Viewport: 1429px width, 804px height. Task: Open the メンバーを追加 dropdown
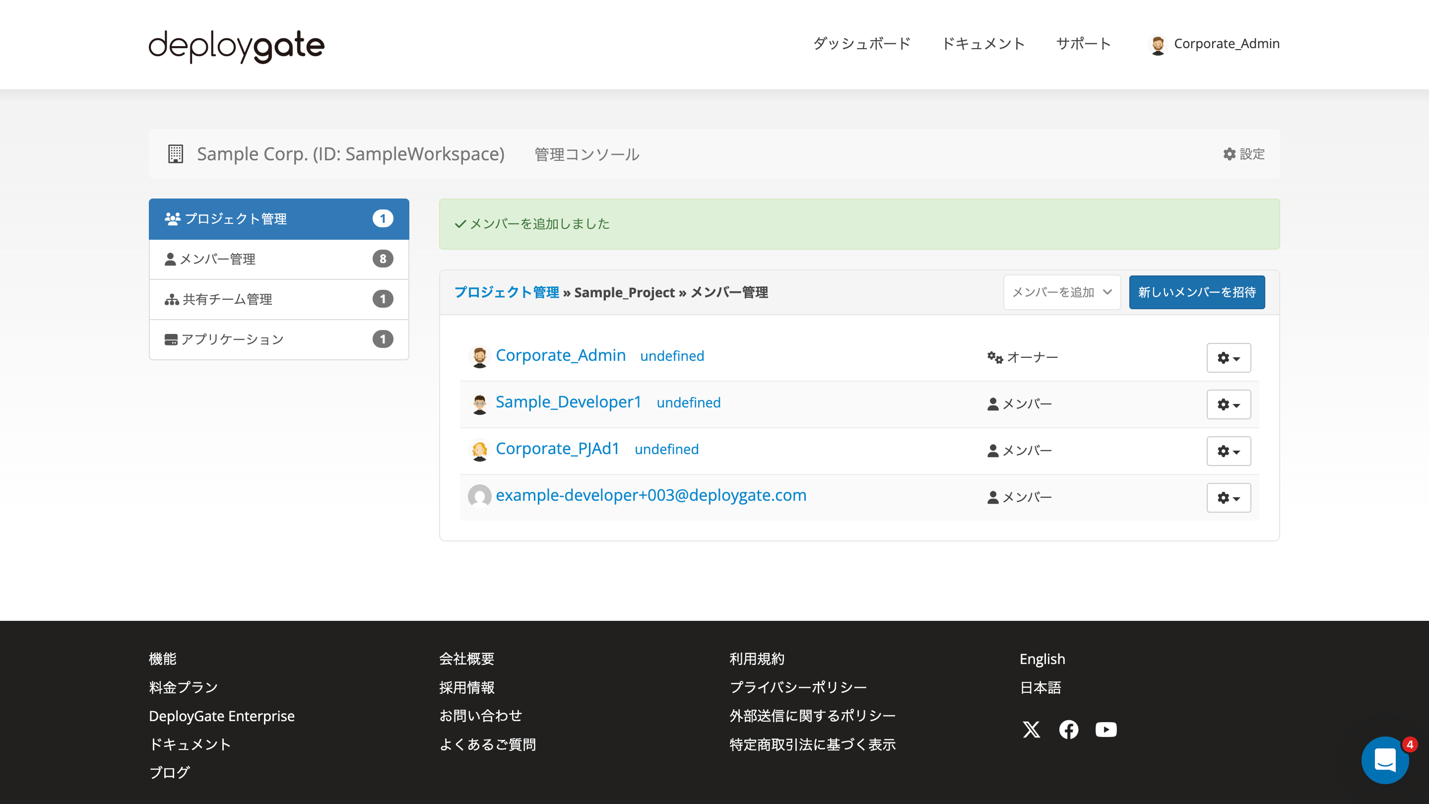(x=1061, y=292)
